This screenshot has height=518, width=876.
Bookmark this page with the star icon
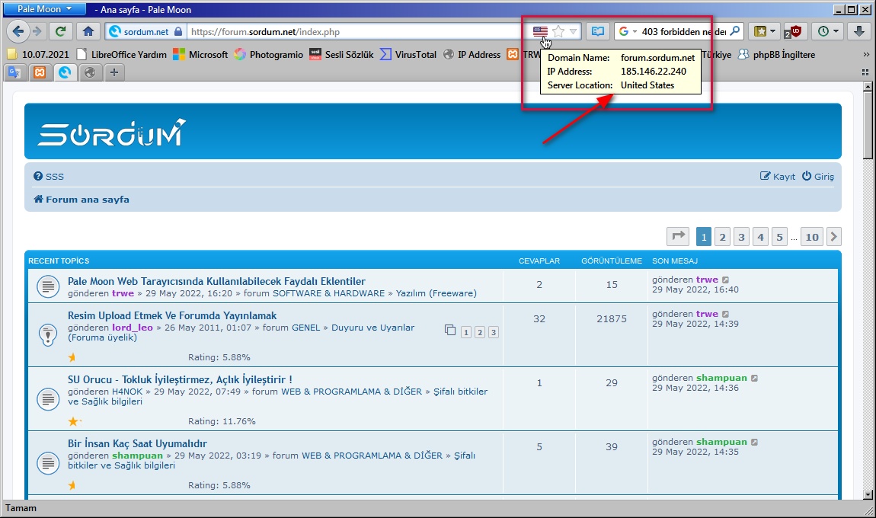558,31
